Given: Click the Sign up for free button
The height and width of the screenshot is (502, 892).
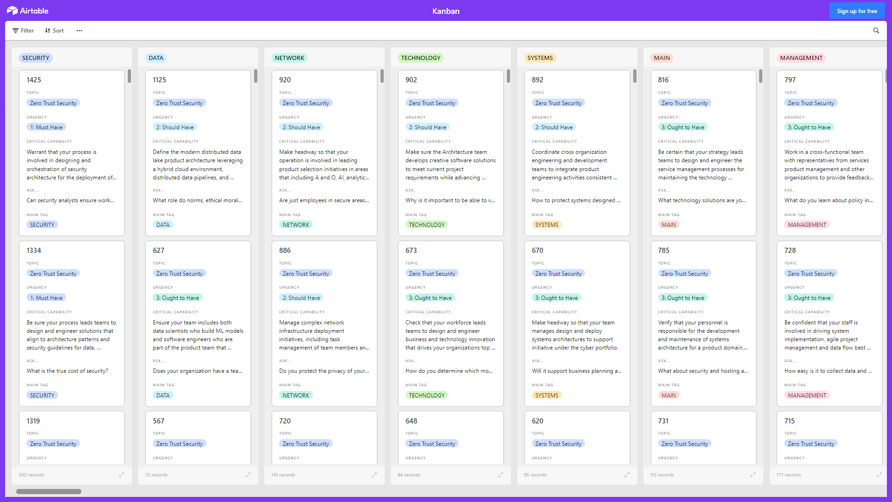Looking at the screenshot, I should pos(857,11).
